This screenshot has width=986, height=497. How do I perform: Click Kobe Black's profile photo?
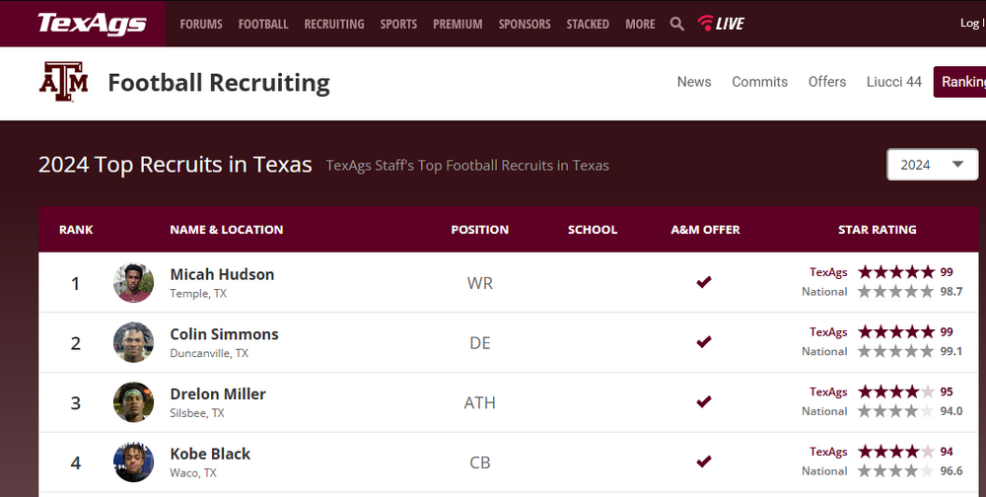click(133, 461)
